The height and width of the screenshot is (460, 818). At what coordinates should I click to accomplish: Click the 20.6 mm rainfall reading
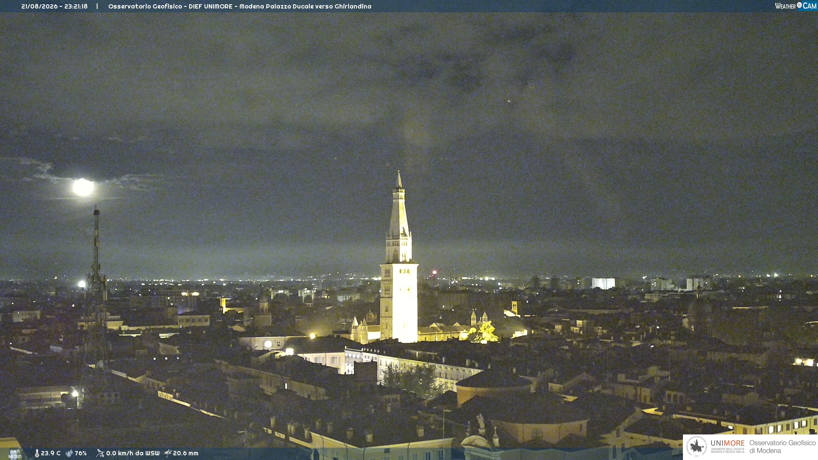pyautogui.click(x=185, y=453)
